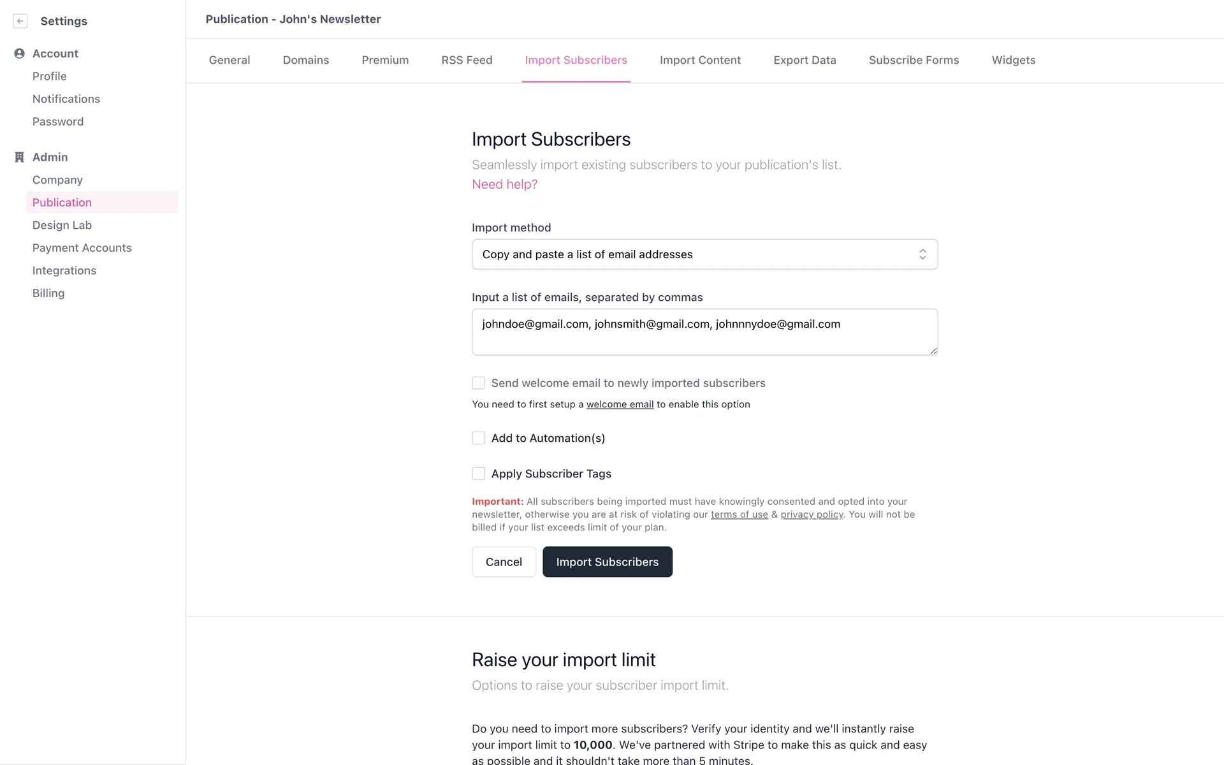Toggle Apply Subscriber Tags checkbox
The width and height of the screenshot is (1224, 765).
[x=478, y=474]
